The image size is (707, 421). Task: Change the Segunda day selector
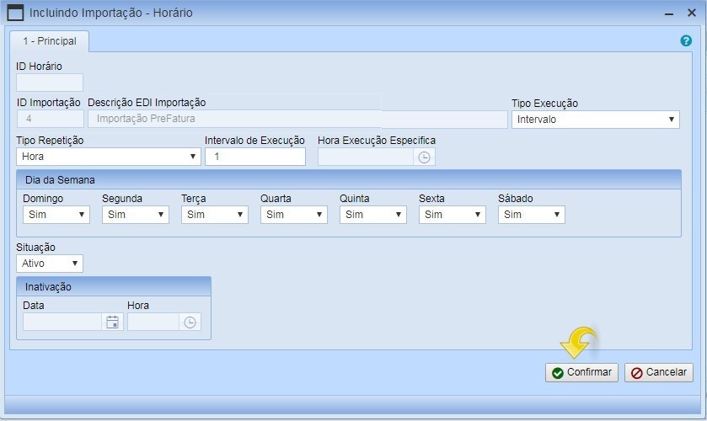tap(135, 215)
